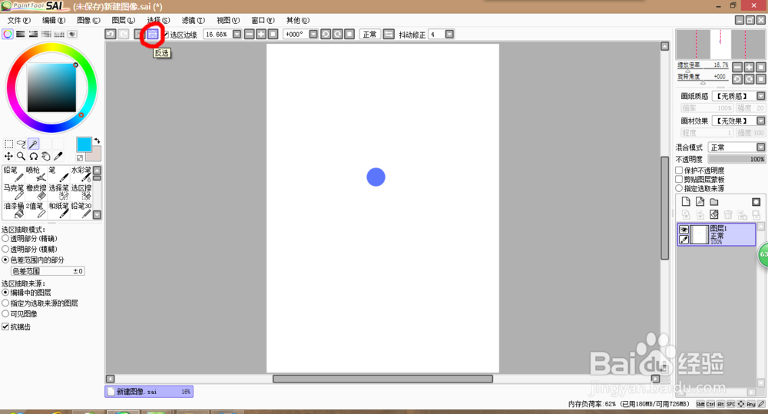Clear the layer with eraser icon

point(714,214)
